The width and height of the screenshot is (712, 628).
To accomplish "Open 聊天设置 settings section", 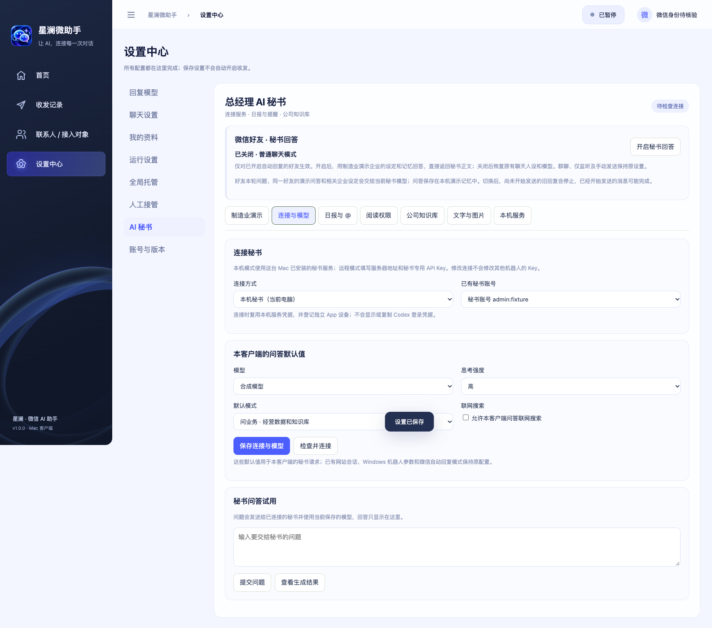I will pos(164,115).
